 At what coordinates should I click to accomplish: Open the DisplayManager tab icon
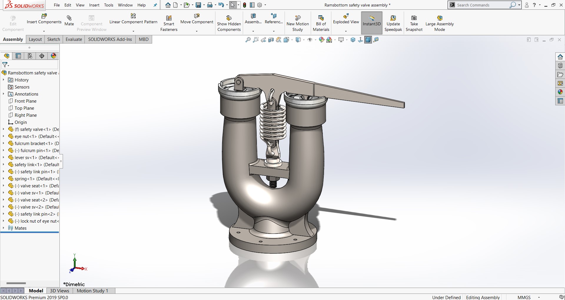point(53,56)
